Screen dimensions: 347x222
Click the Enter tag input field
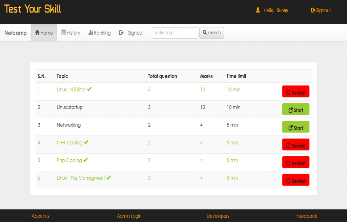click(175, 33)
